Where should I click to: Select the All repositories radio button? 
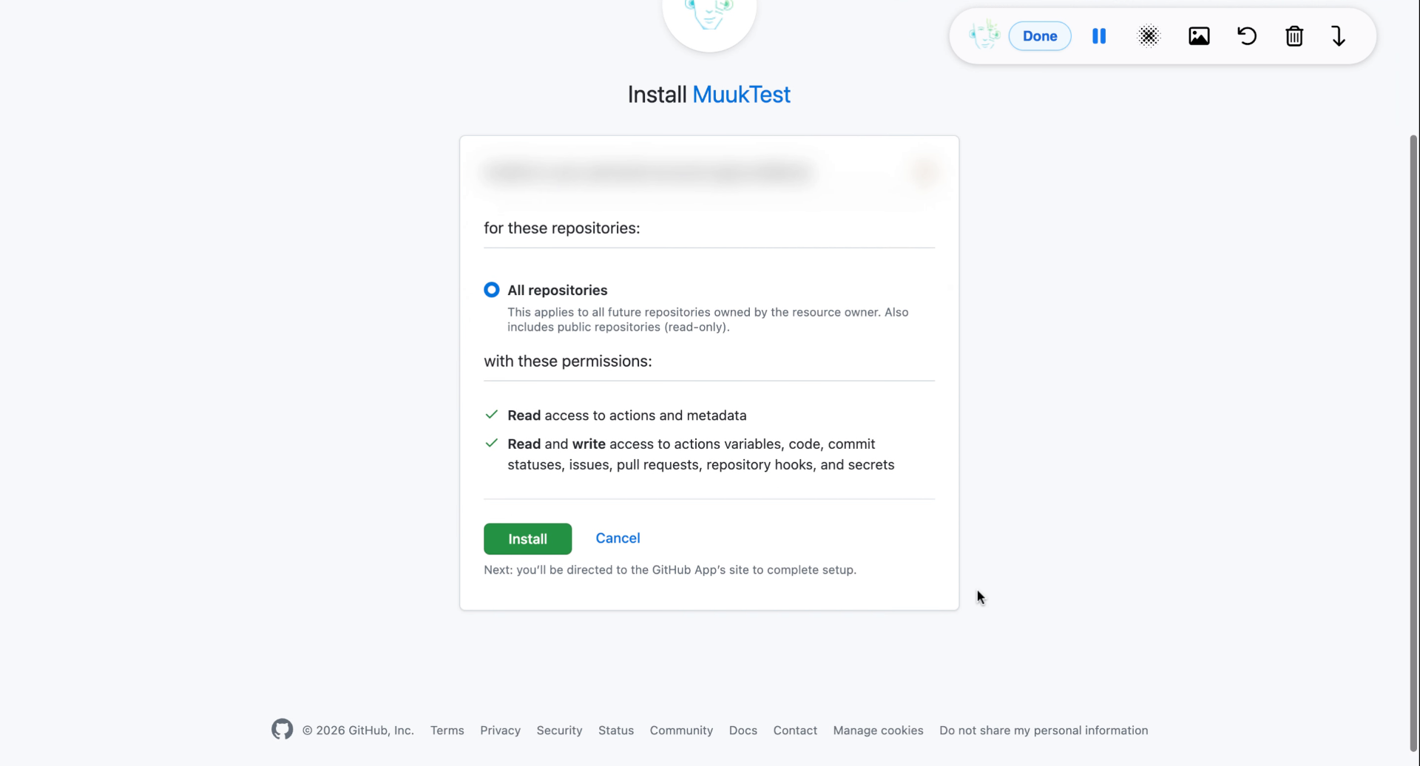tap(492, 290)
